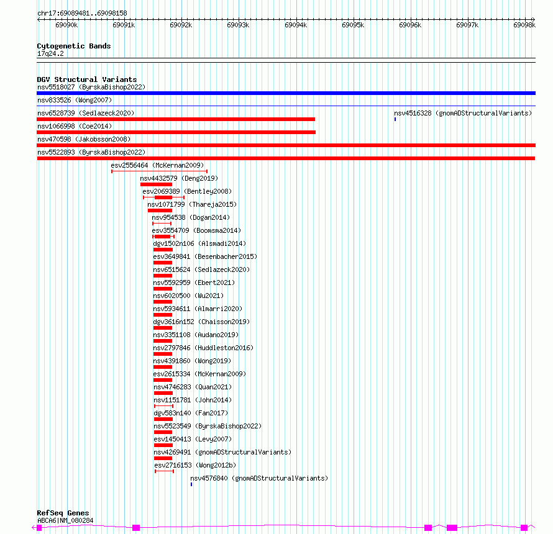Click the 69092k ruler tick label

181,25
